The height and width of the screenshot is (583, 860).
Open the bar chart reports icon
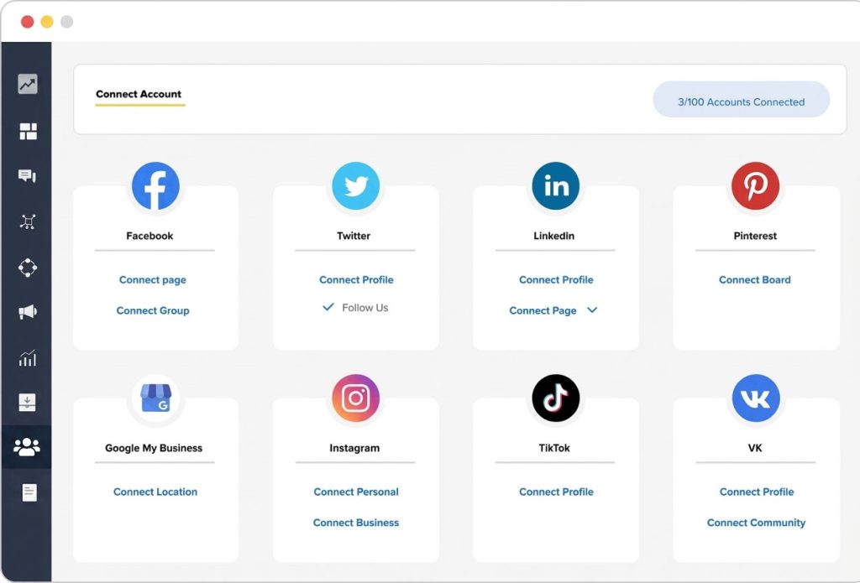(28, 359)
